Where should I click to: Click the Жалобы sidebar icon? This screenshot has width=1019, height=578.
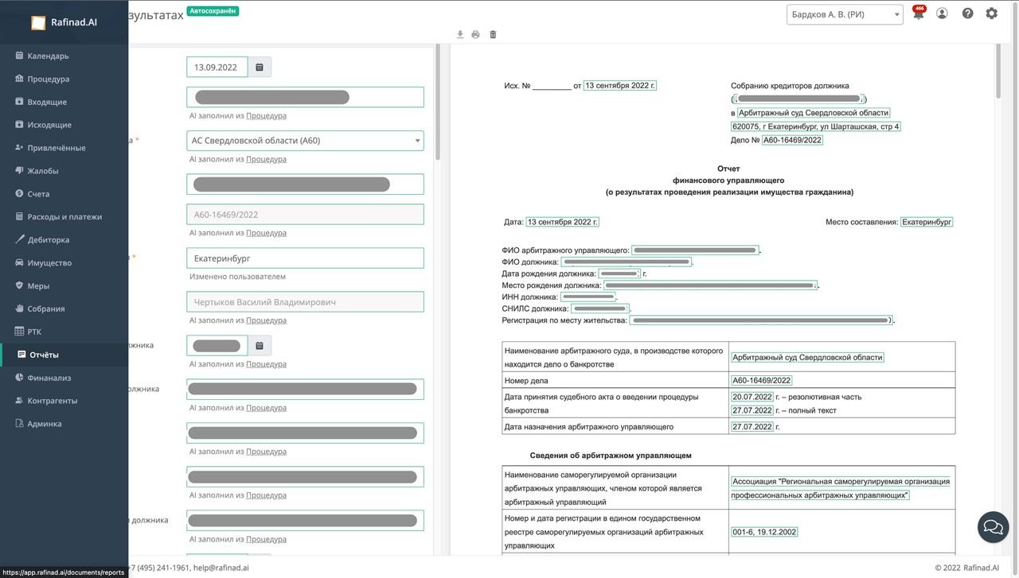coord(19,171)
